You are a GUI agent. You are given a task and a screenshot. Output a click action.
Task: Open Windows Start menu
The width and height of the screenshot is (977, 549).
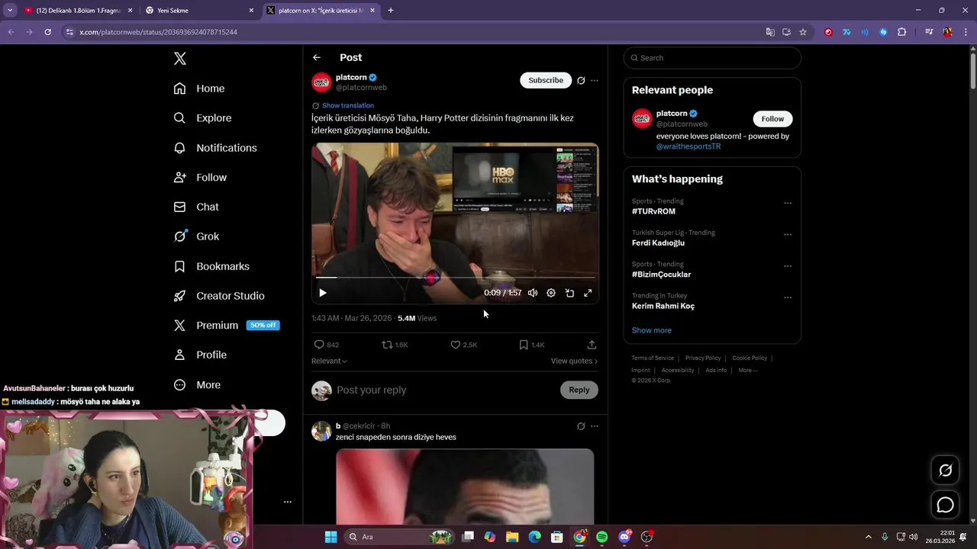[x=331, y=537]
